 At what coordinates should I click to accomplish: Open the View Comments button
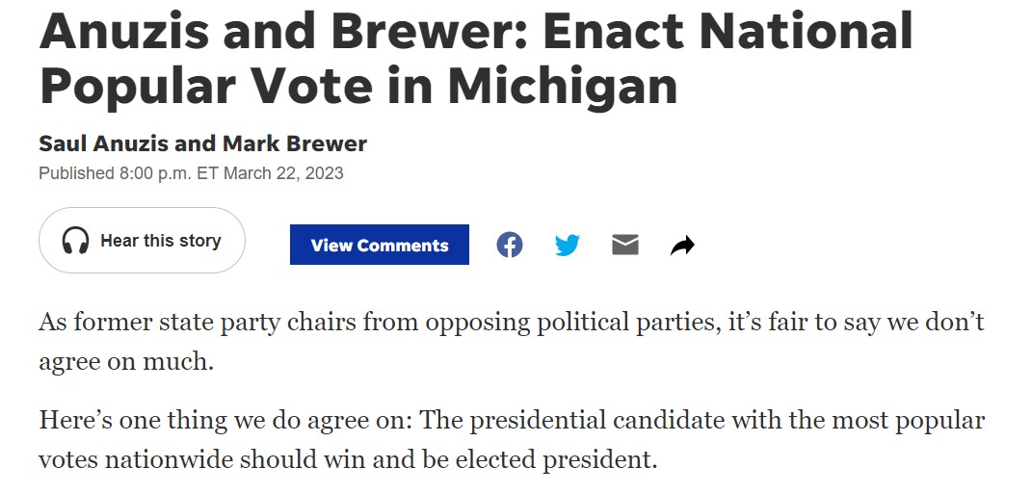(380, 245)
